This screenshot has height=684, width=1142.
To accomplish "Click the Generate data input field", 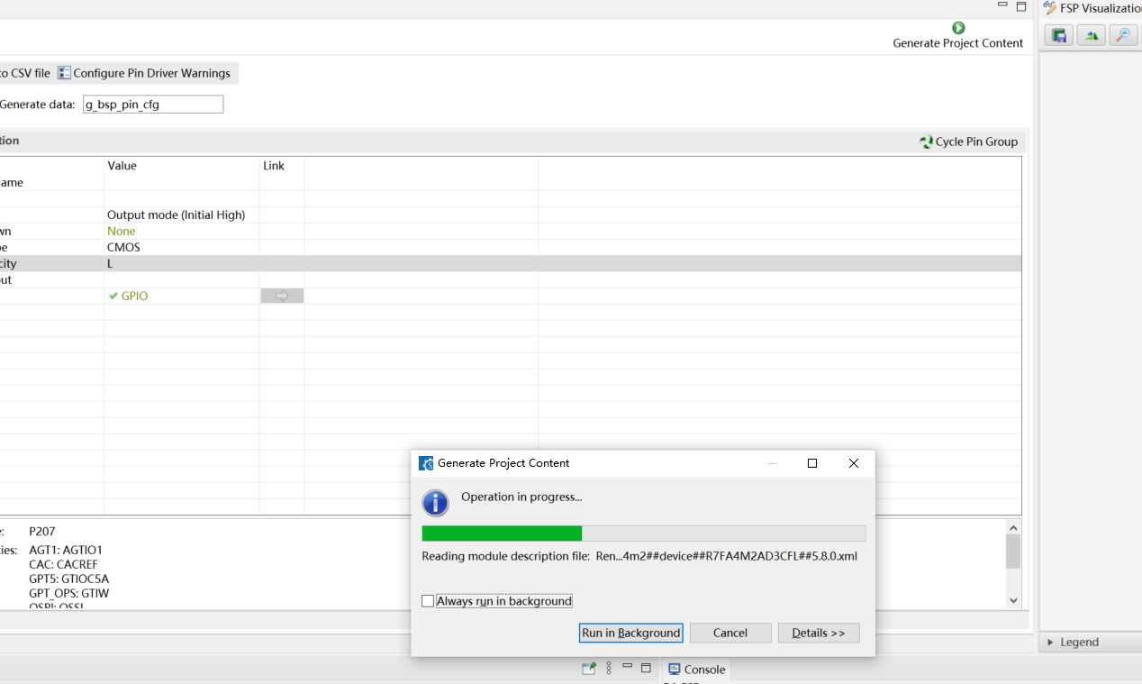I will tap(153, 105).
